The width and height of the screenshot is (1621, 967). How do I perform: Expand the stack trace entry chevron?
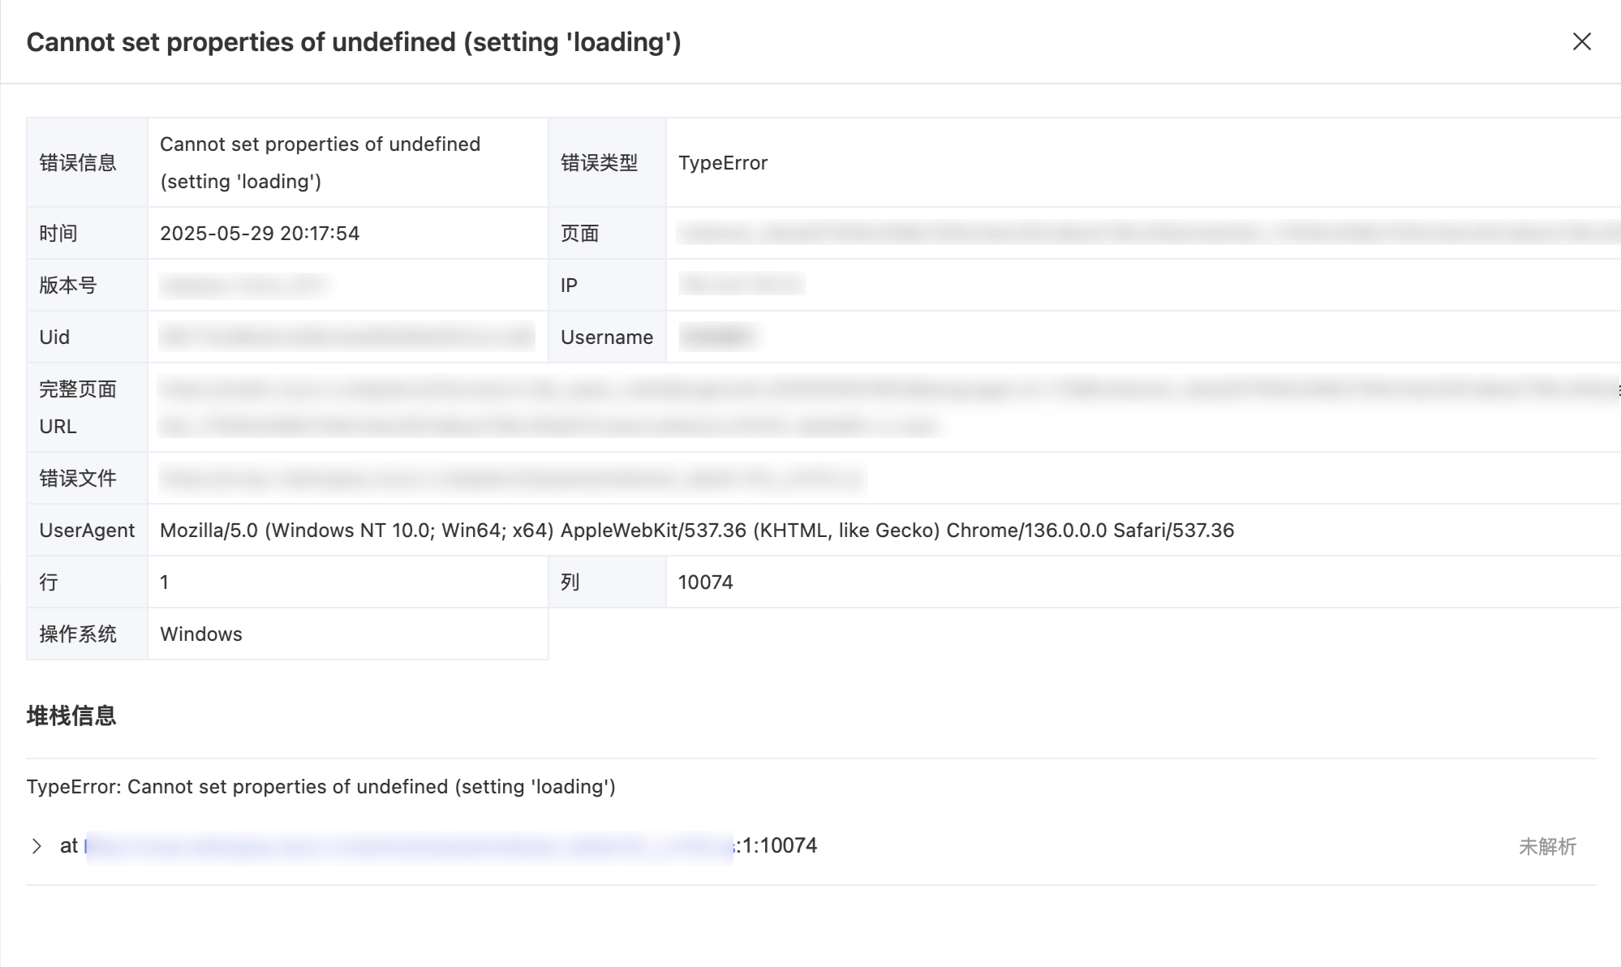pyautogui.click(x=37, y=846)
